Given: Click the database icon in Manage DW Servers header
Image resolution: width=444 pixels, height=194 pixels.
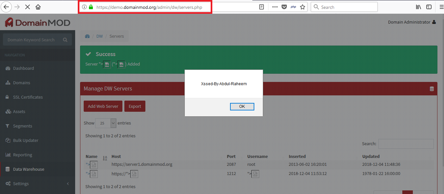Looking at the screenshot, I should [432, 88].
